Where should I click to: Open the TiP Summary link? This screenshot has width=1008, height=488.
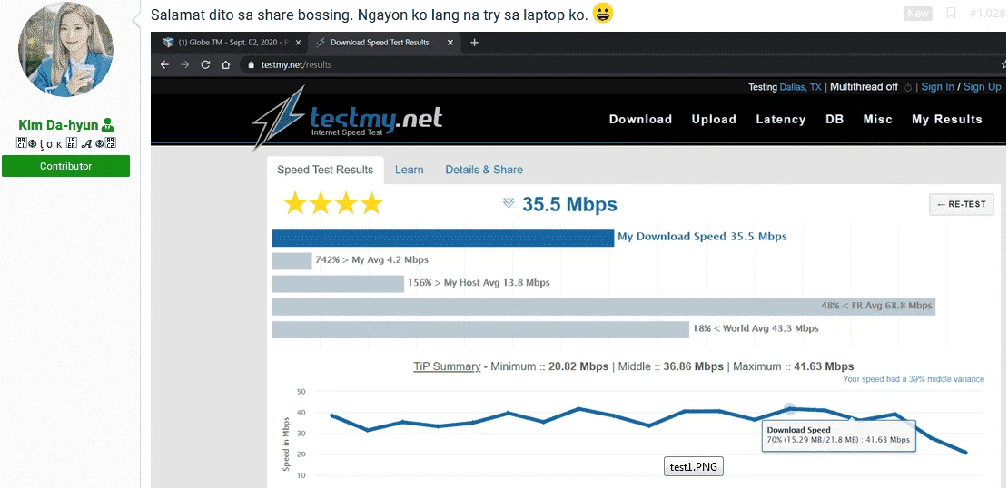[447, 366]
